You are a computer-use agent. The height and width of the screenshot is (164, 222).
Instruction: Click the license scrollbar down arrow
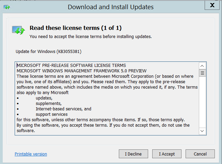[x=202, y=131]
